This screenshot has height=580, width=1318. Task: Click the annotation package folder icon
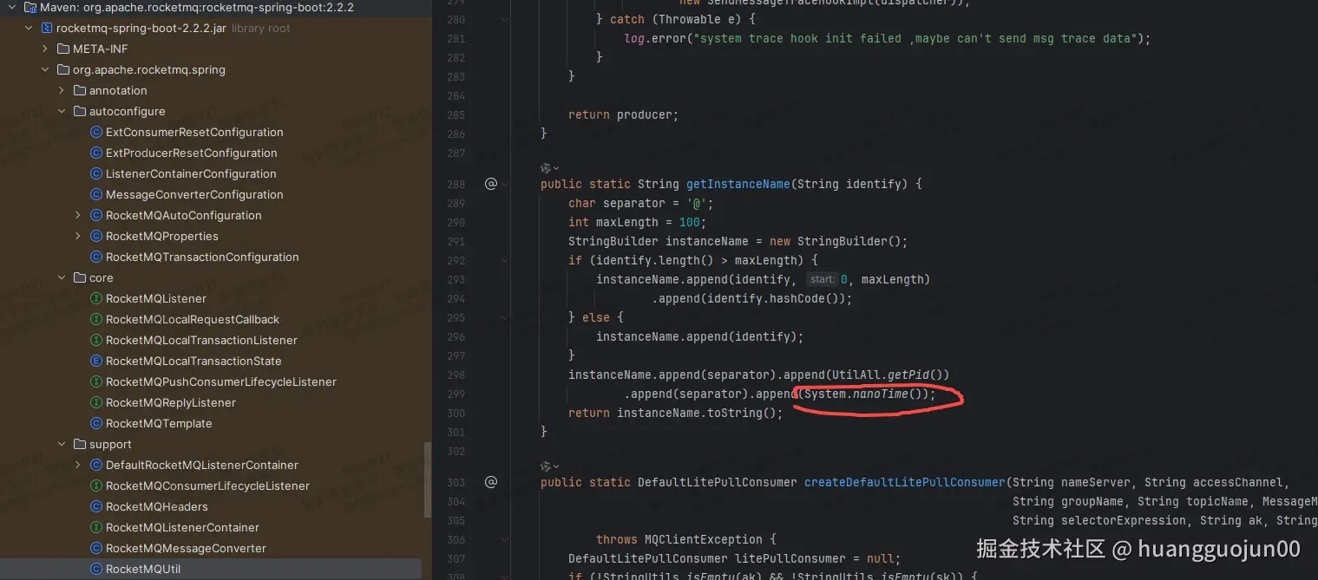pyautogui.click(x=80, y=90)
